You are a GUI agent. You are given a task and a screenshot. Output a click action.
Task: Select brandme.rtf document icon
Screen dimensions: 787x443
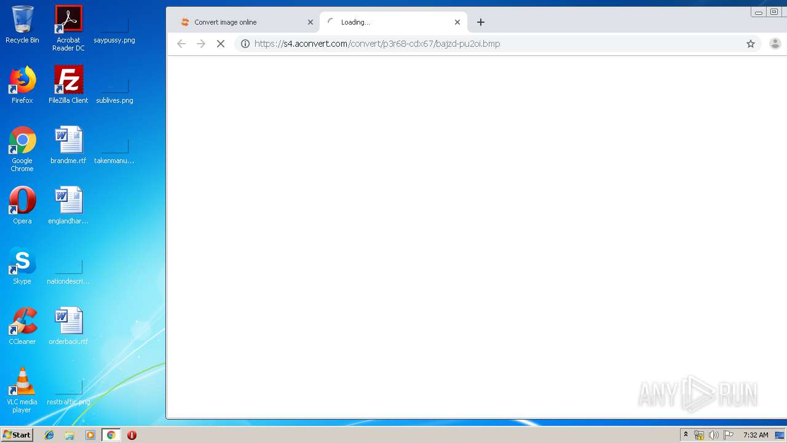point(68,145)
